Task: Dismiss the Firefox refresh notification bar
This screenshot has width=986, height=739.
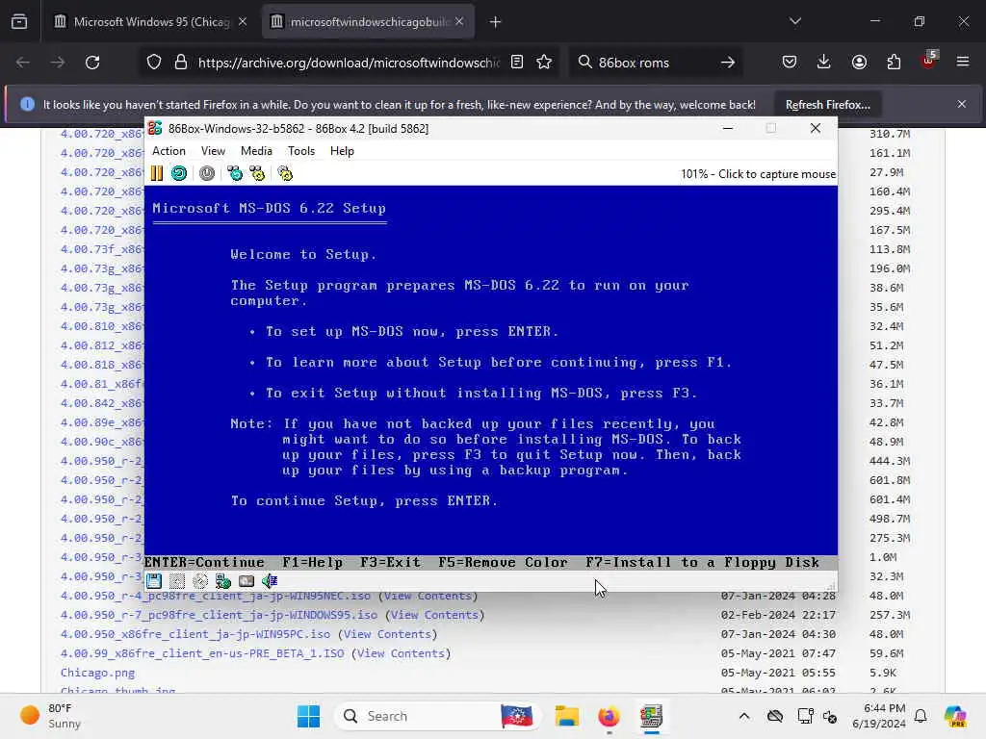Action: pyautogui.click(x=962, y=104)
